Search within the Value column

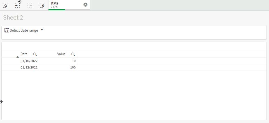tap(73, 54)
